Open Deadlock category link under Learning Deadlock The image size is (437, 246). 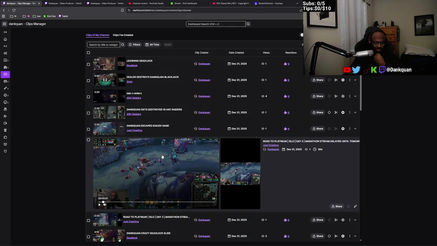click(132, 66)
